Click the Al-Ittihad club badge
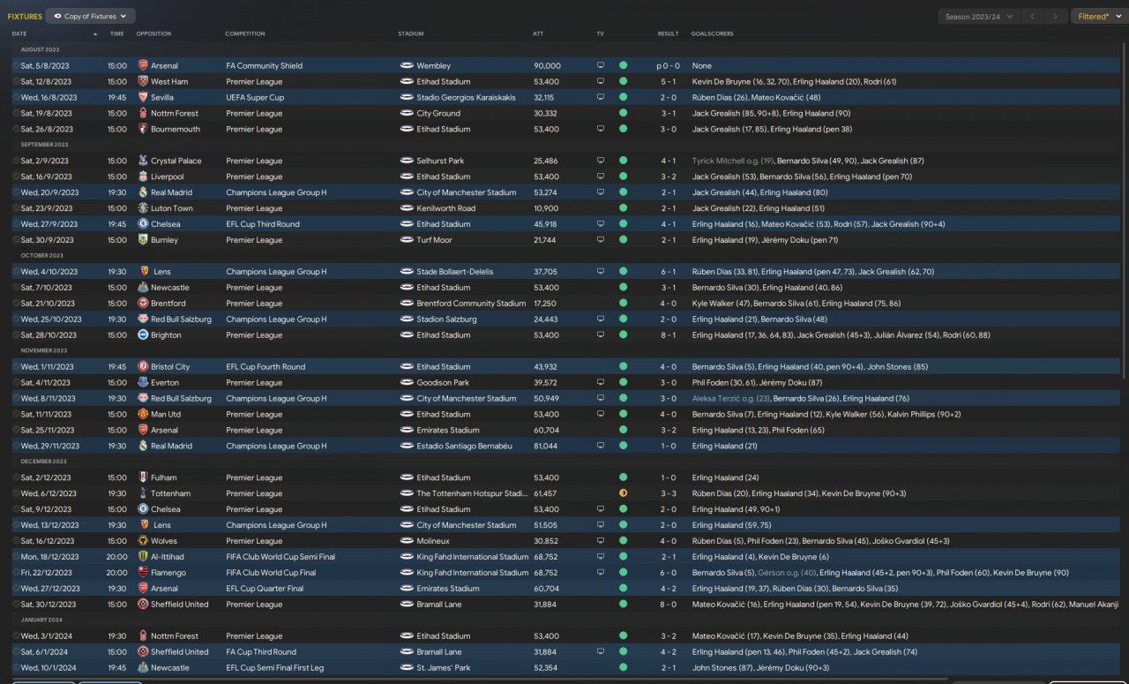The height and width of the screenshot is (684, 1129). [143, 557]
